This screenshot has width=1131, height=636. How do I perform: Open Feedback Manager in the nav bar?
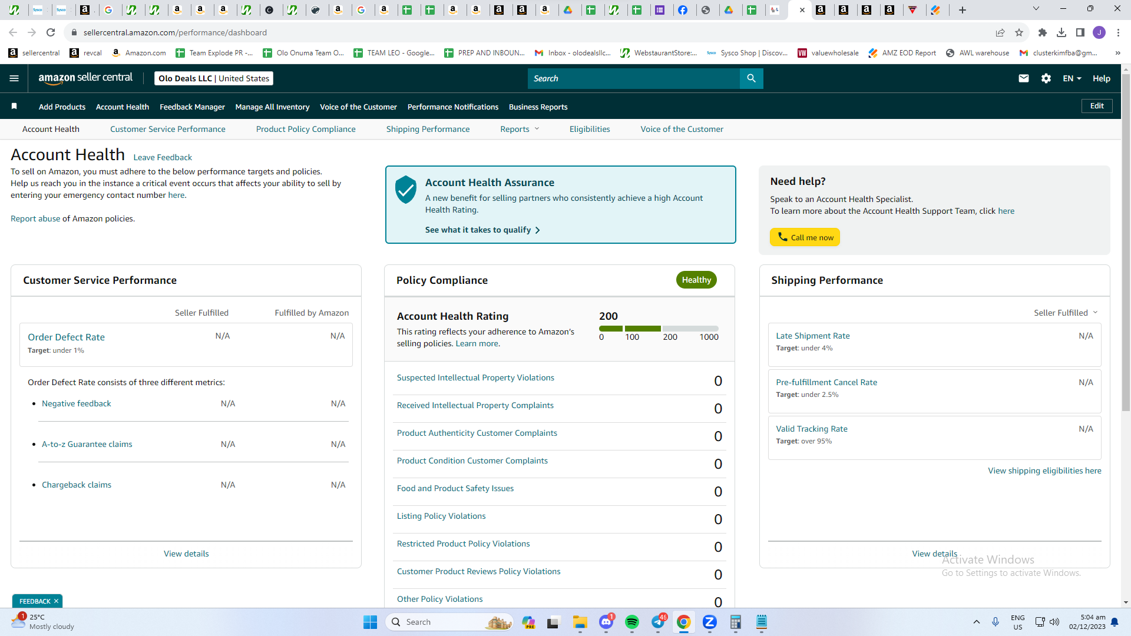192,107
